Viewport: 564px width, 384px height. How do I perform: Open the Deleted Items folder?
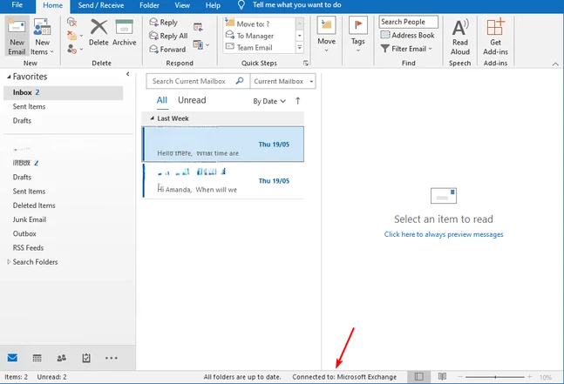point(34,205)
